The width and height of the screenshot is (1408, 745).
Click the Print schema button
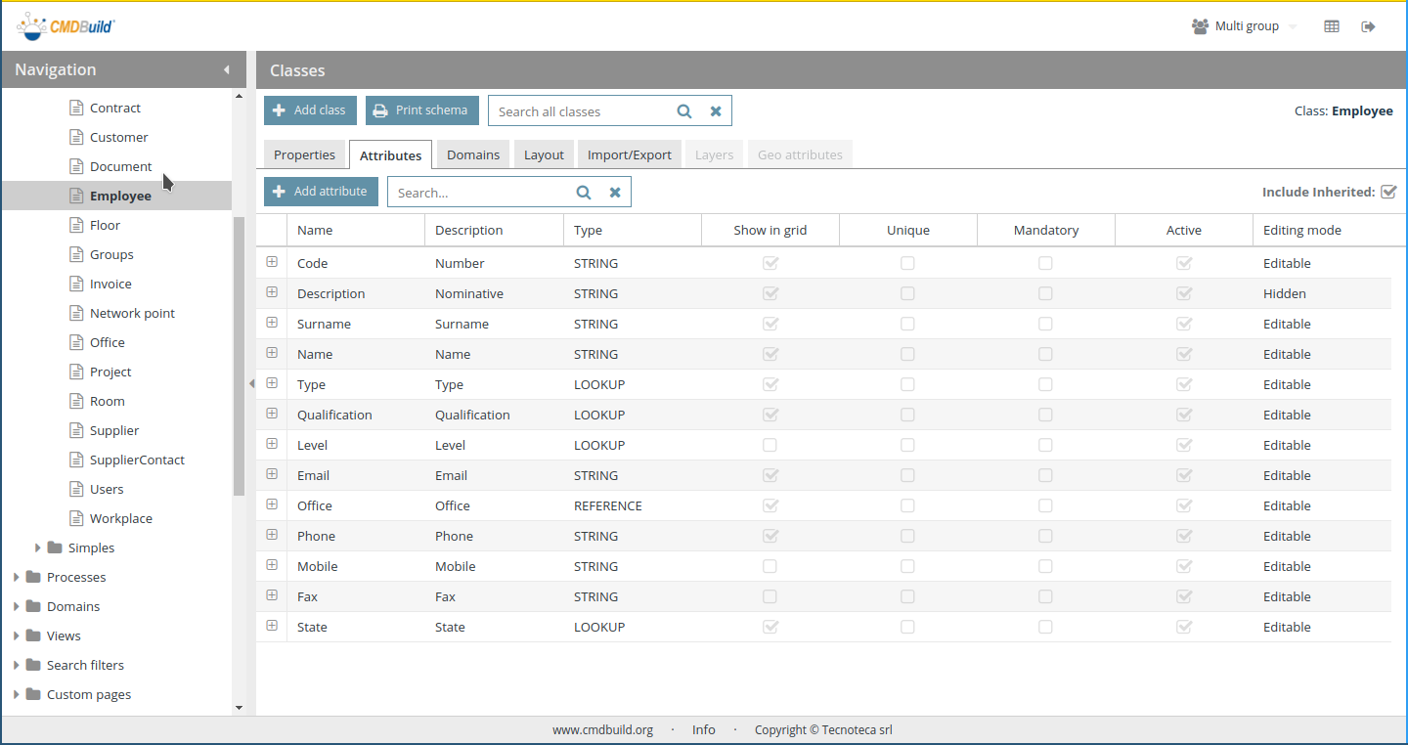coord(421,110)
